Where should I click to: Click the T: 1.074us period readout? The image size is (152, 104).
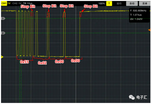136,15
